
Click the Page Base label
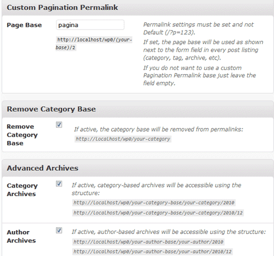tap(24, 25)
